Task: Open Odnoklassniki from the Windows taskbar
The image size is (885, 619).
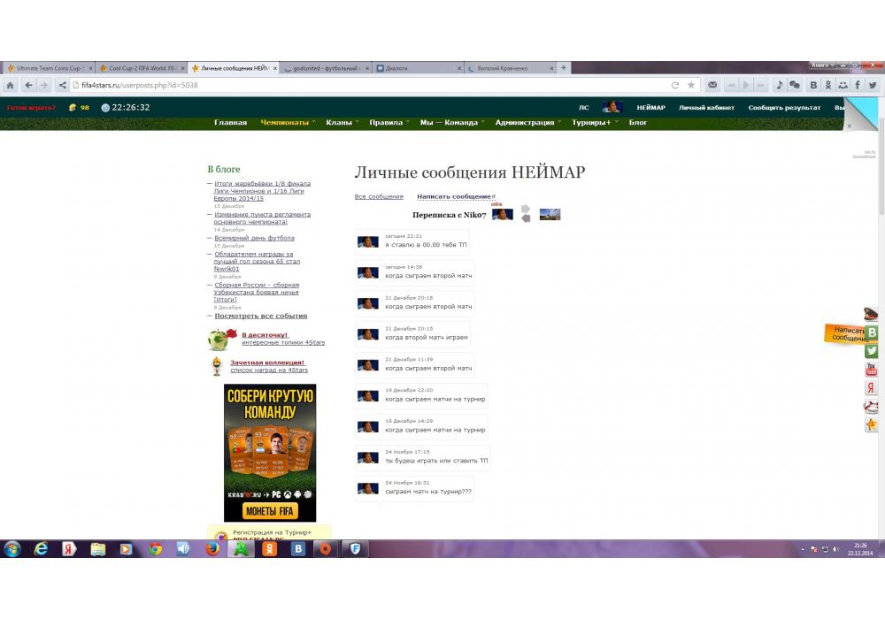Action: [271, 549]
